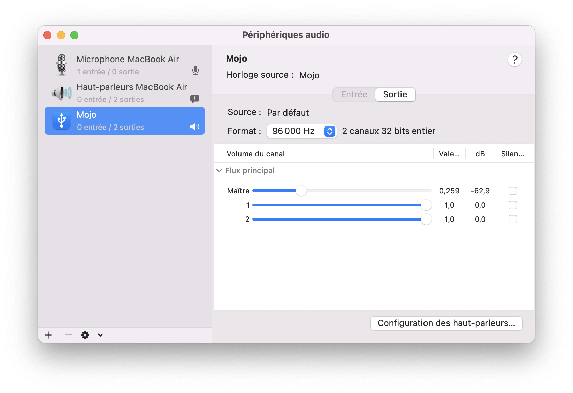The image size is (573, 393).
Task: Click the text '2 canaux 32 bits entier'
Action: 389,131
